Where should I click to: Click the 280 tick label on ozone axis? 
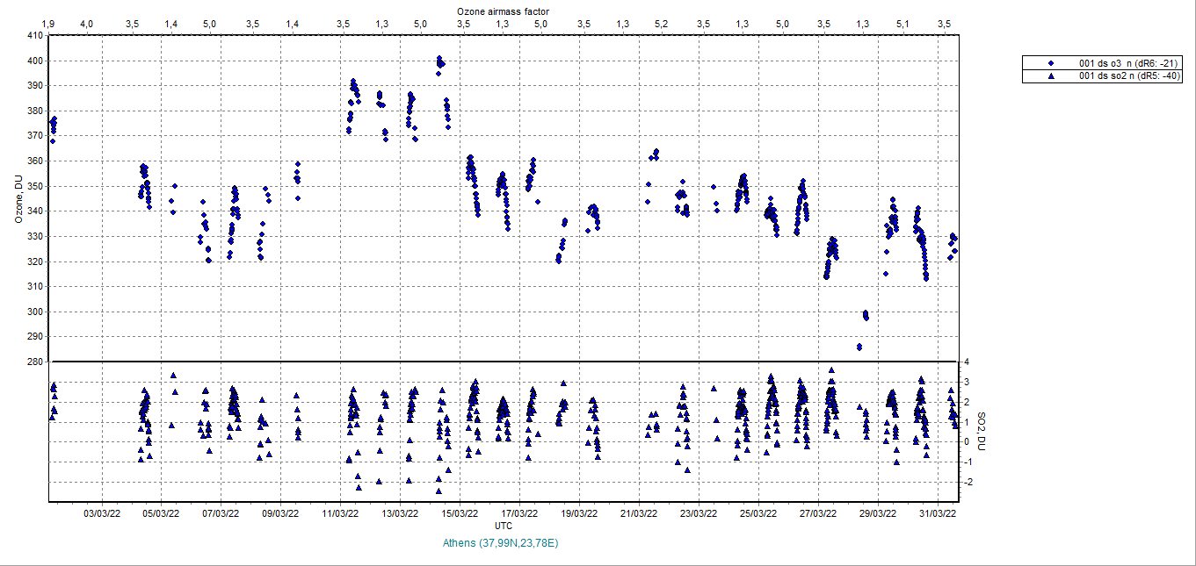(x=33, y=362)
